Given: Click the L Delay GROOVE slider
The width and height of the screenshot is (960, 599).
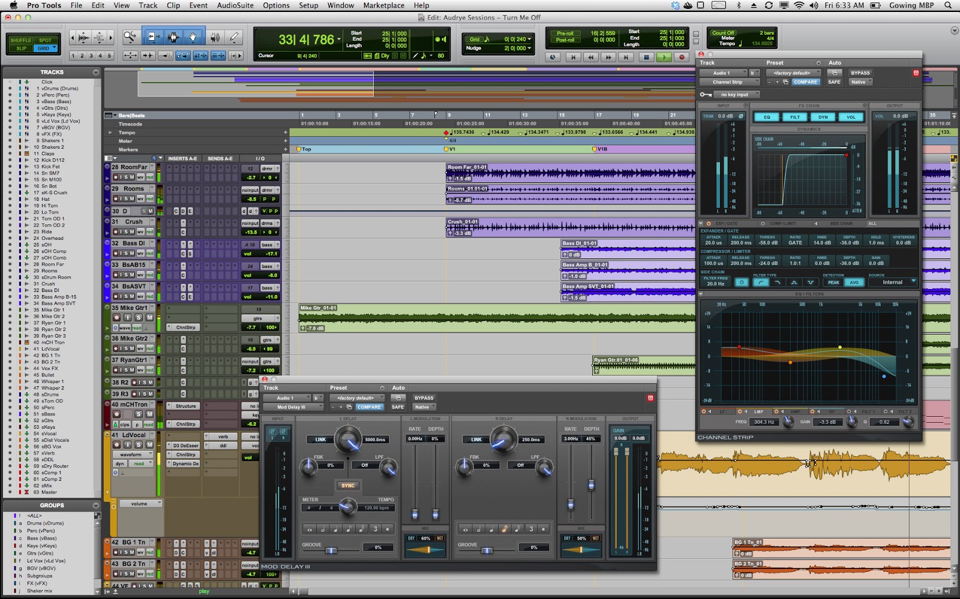Looking at the screenshot, I should point(332,549).
